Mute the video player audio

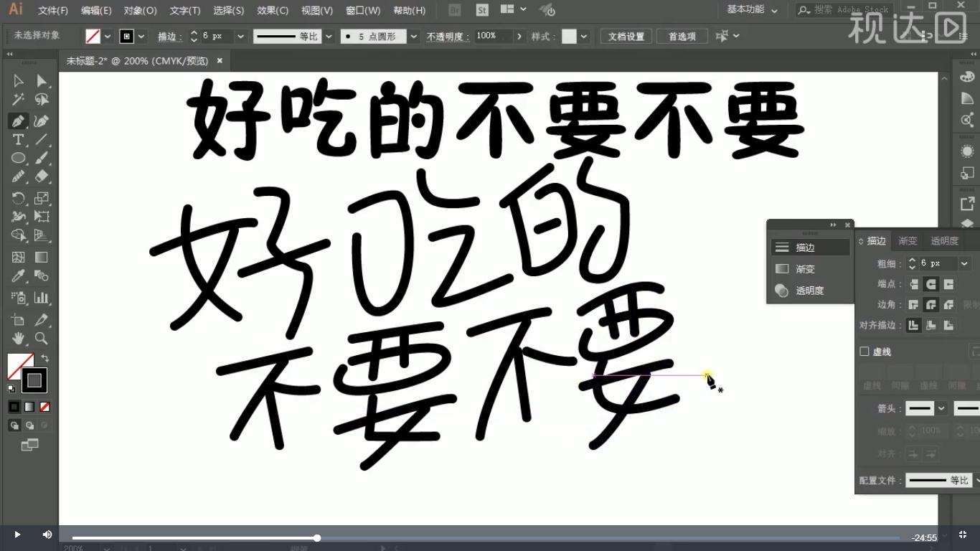tap(46, 534)
